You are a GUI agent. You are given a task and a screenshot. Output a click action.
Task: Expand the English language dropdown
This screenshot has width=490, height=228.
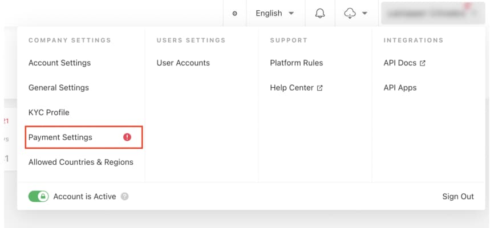[274, 13]
